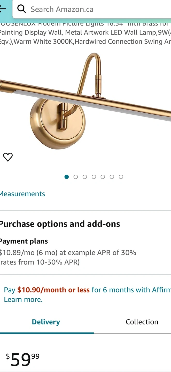Screen dimensions: 171x372
Task: Jump to the second image carousel dot
Action: [x=76, y=177]
